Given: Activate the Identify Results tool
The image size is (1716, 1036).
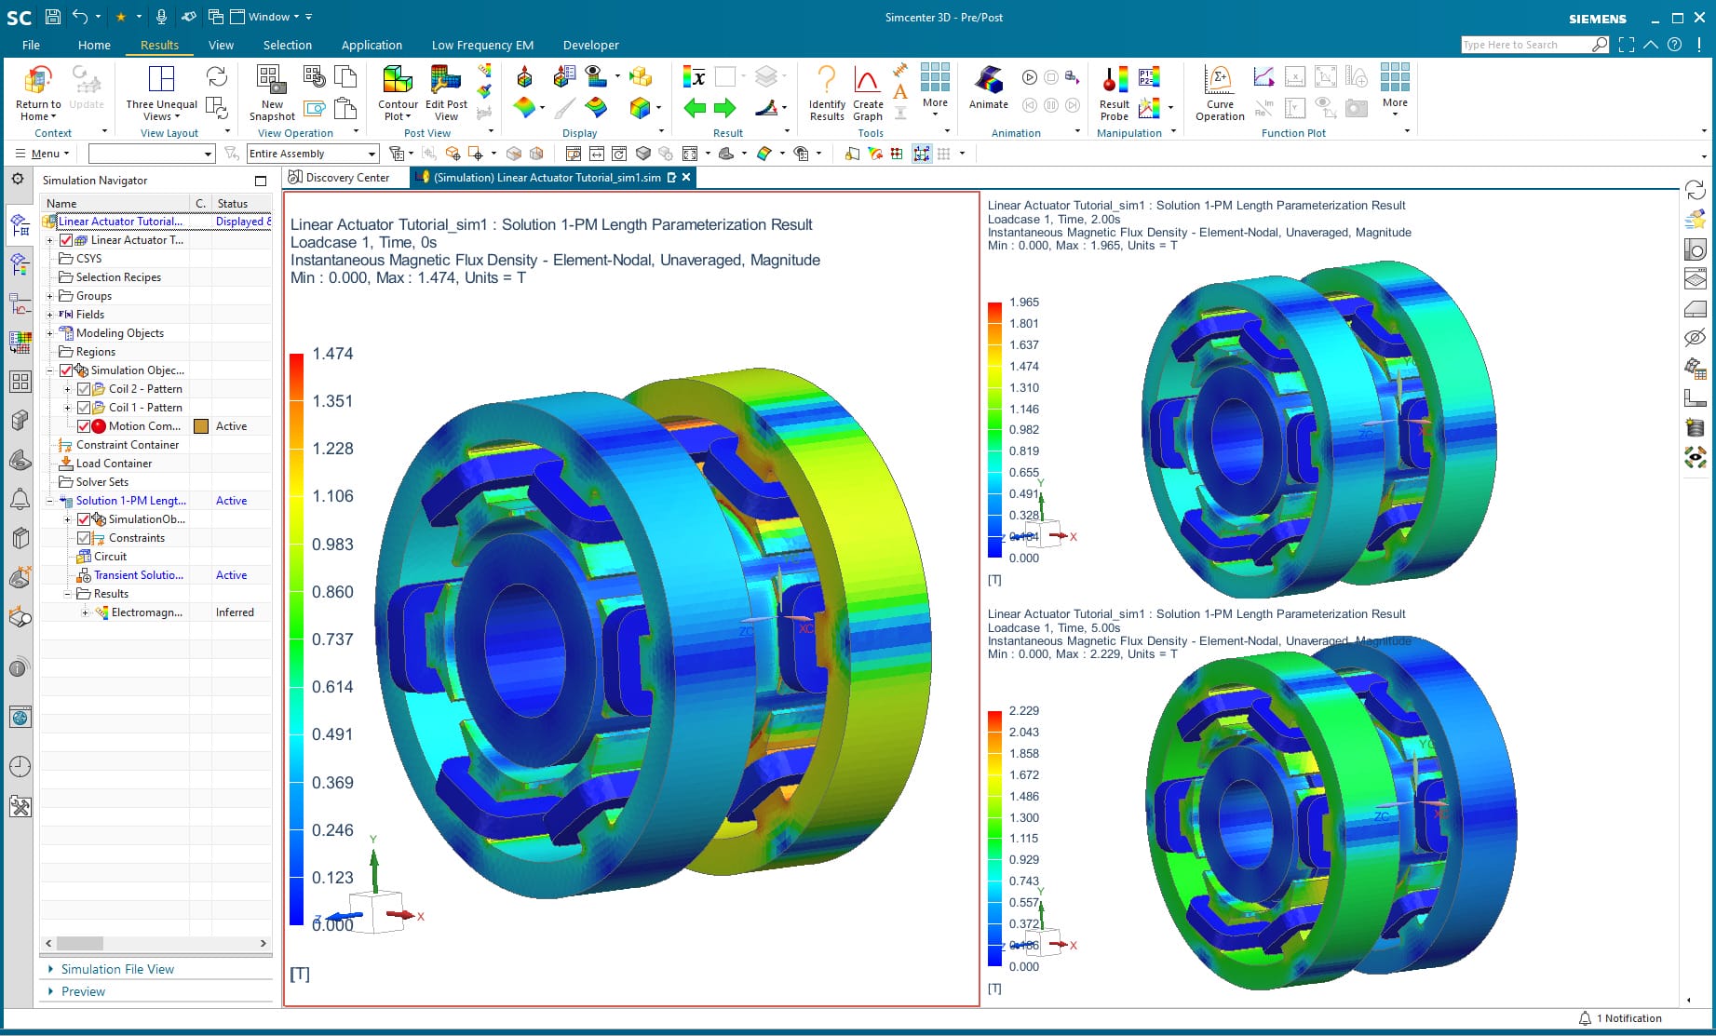Looking at the screenshot, I should 826,92.
